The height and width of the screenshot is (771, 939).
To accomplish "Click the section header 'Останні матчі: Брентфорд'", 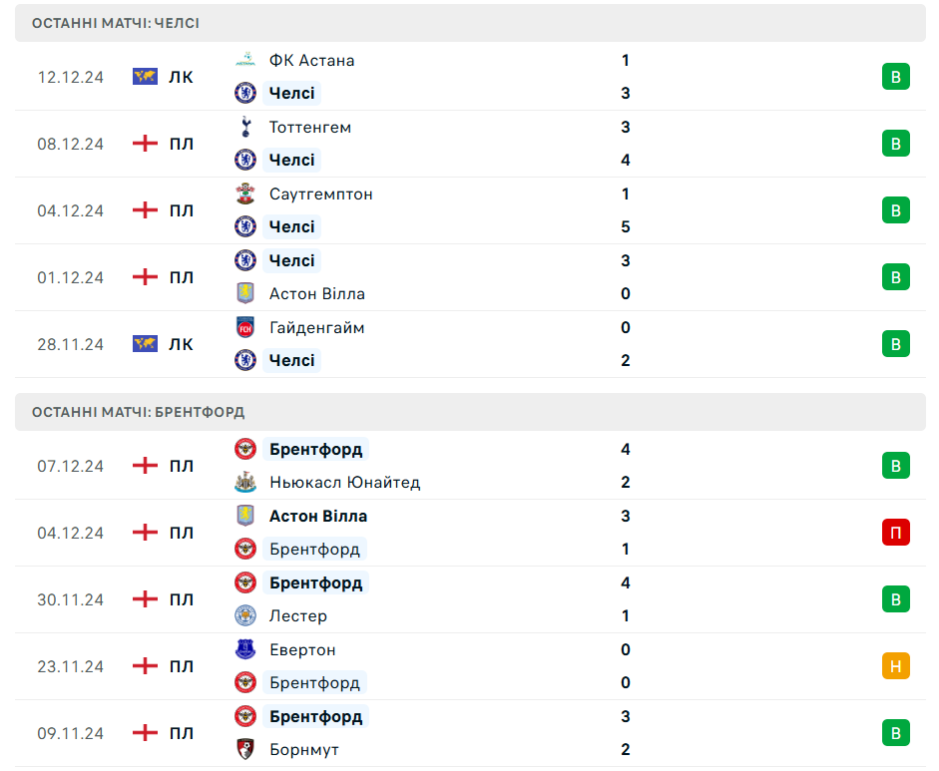I will coord(138,412).
